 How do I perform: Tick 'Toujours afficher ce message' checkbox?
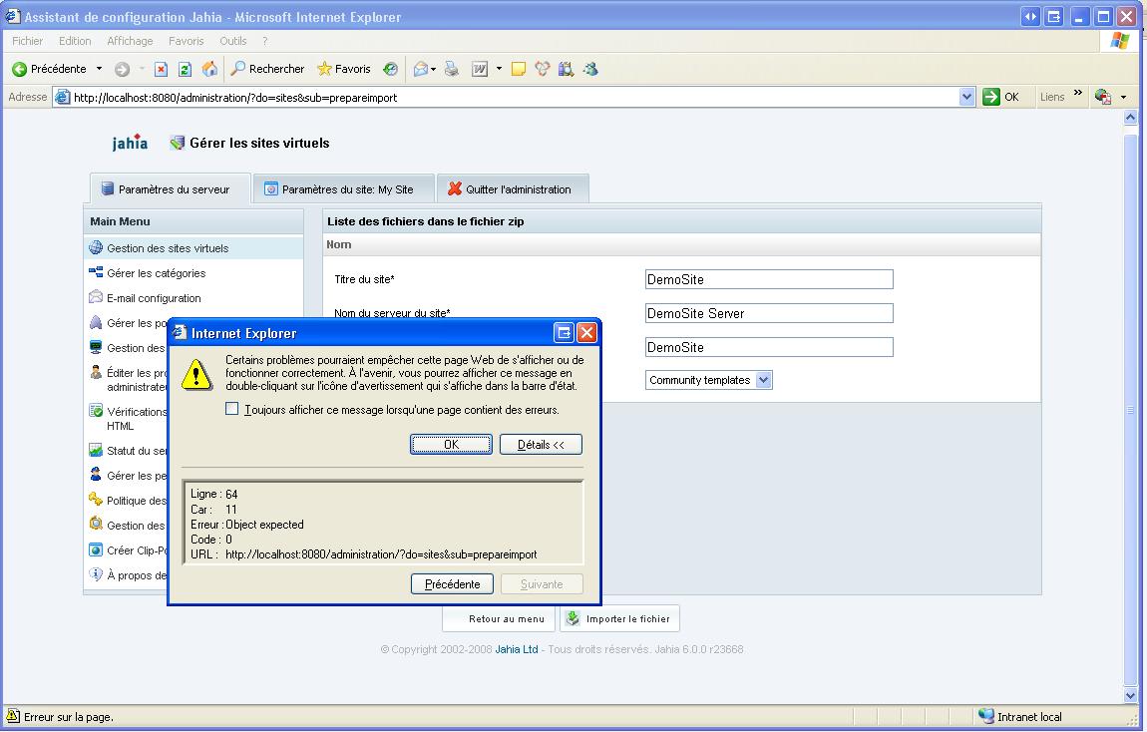(x=231, y=409)
